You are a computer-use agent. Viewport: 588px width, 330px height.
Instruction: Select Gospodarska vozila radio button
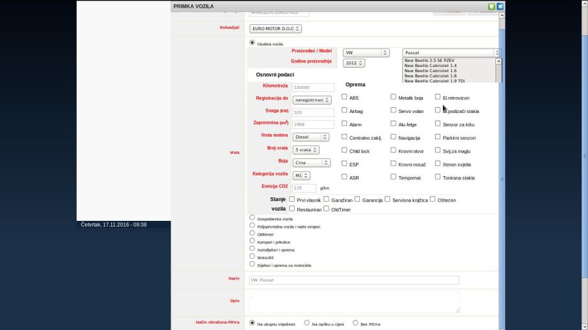click(x=252, y=218)
